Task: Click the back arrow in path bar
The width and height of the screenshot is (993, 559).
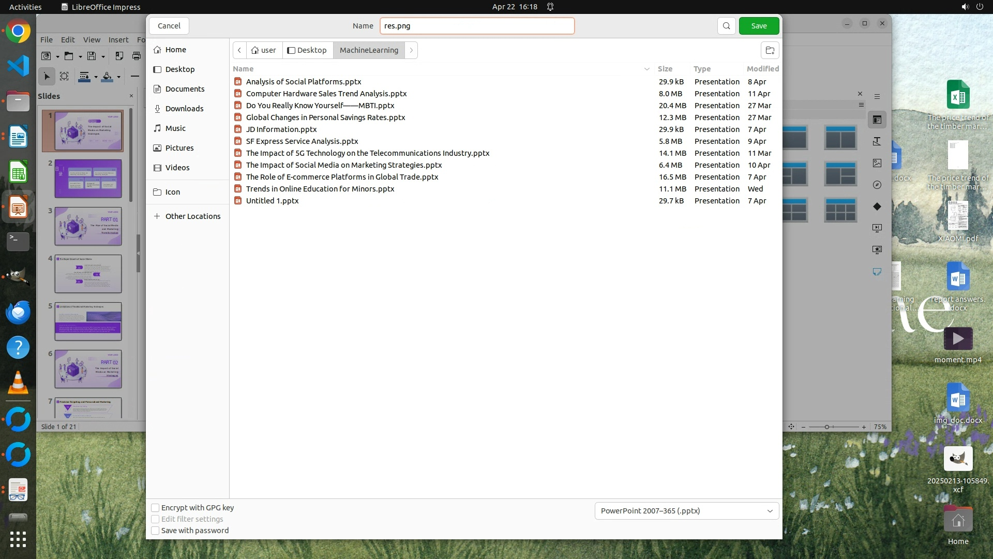Action: pos(239,50)
